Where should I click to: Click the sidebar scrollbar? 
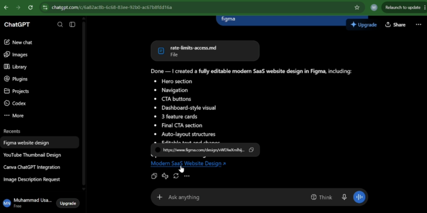pos(83,103)
